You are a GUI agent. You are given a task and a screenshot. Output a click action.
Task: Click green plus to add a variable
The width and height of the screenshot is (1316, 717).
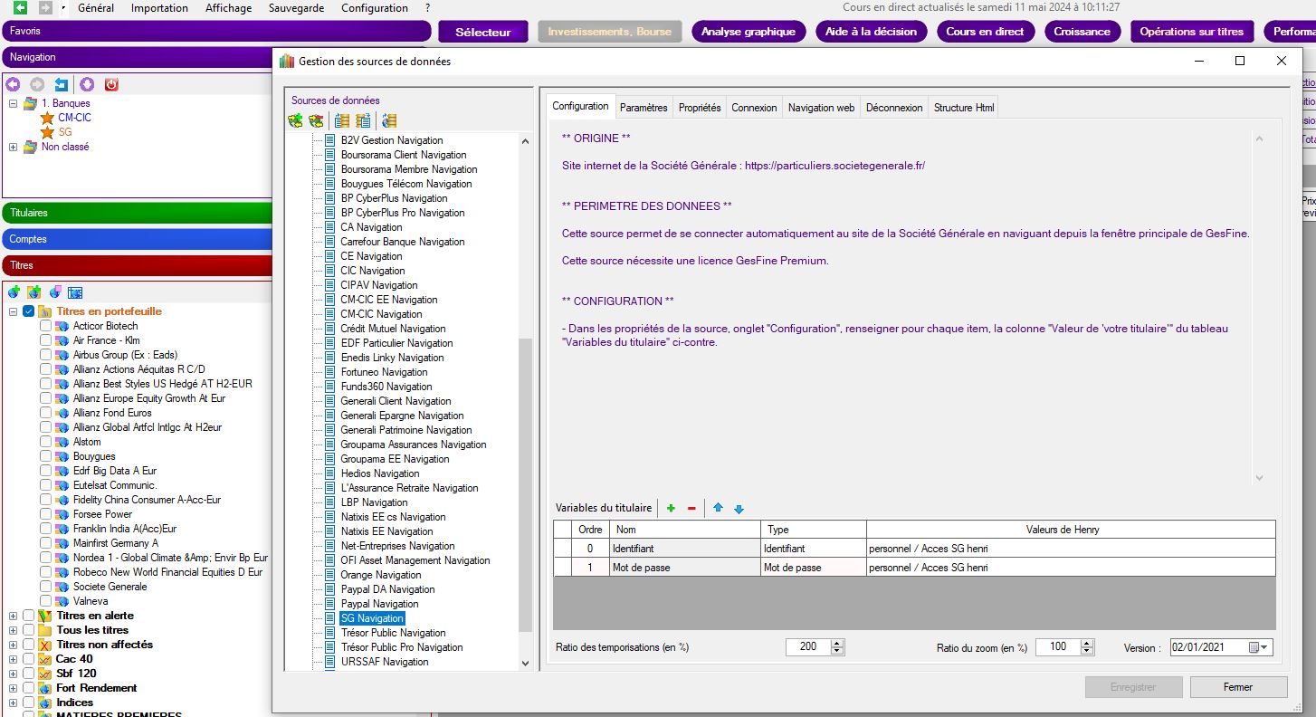(671, 509)
